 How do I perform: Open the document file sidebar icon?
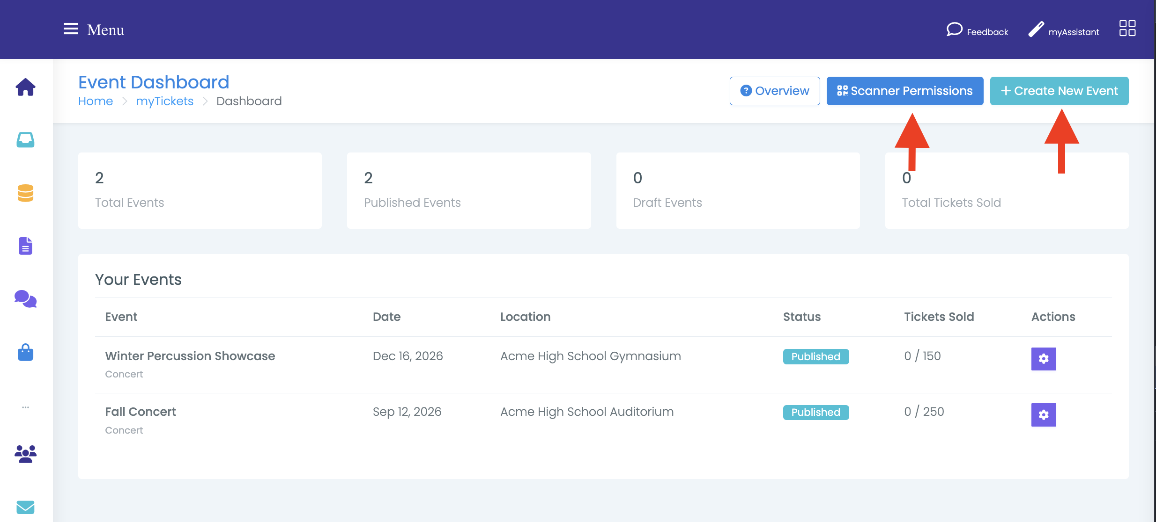[x=25, y=246]
